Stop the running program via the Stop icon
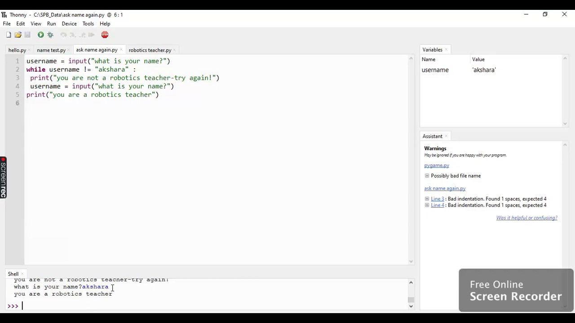Image resolution: width=575 pixels, height=323 pixels. [105, 35]
